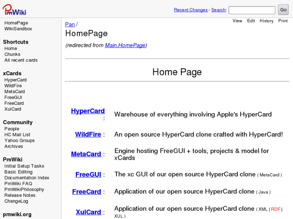Click the red RDF label
Image resolution: width=293 pixels, height=219 pixels.
coord(275,209)
